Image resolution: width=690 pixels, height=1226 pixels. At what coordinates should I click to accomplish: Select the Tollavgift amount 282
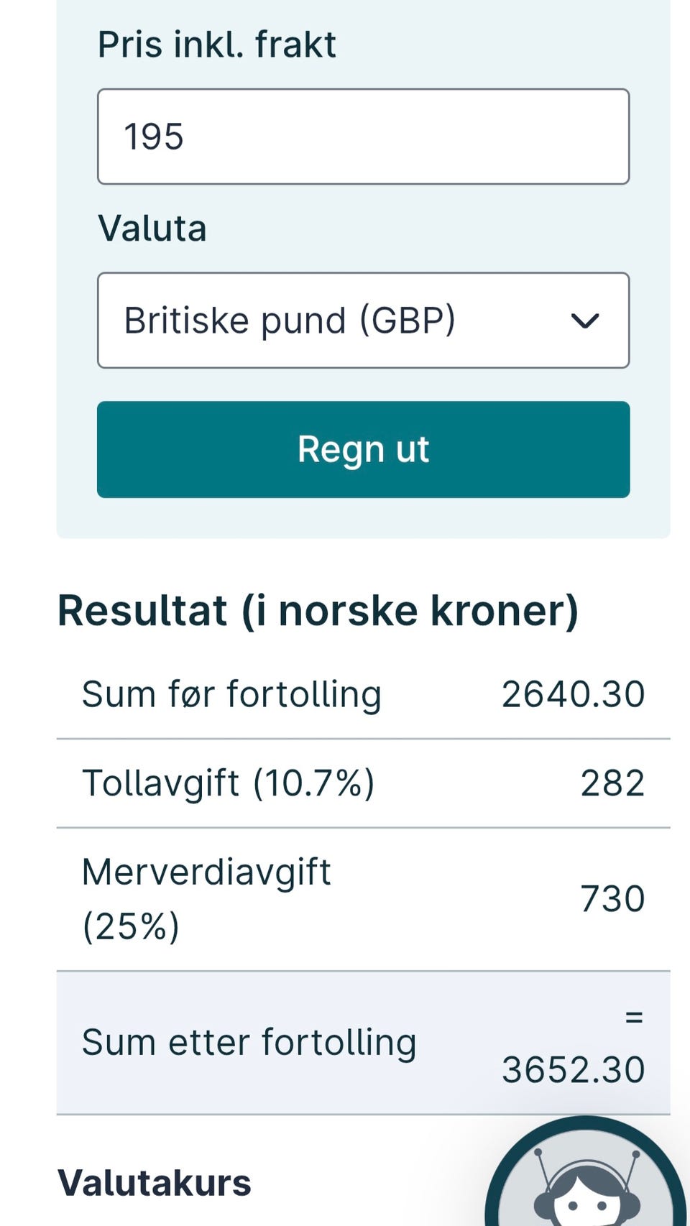(612, 783)
